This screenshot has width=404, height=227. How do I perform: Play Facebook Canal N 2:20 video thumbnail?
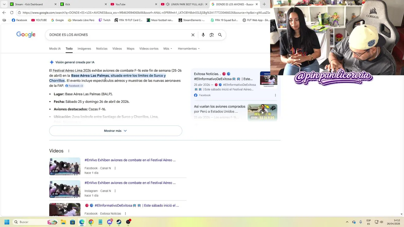pyautogui.click(x=65, y=166)
